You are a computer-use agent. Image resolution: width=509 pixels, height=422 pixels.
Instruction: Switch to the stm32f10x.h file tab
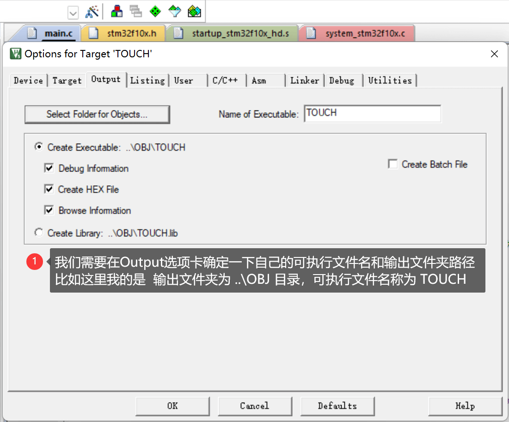click(124, 34)
